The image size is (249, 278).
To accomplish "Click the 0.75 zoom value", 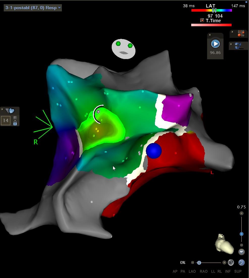I will (241, 207).
